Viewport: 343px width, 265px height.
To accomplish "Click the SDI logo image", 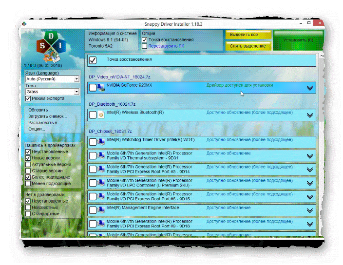I will (x=51, y=47).
